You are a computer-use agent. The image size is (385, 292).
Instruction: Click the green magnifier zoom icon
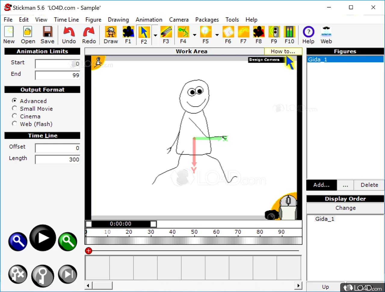(x=68, y=241)
